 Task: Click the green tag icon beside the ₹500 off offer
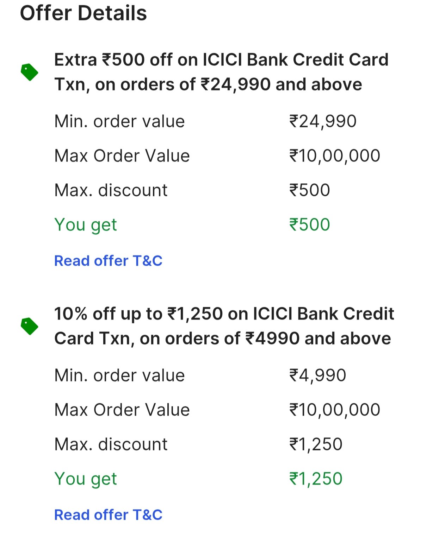[x=30, y=72]
